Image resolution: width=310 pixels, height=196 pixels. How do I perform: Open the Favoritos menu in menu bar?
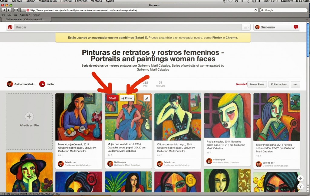[x=81, y=1]
